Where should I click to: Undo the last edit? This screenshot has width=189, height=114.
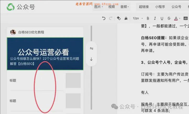pos(104,18)
